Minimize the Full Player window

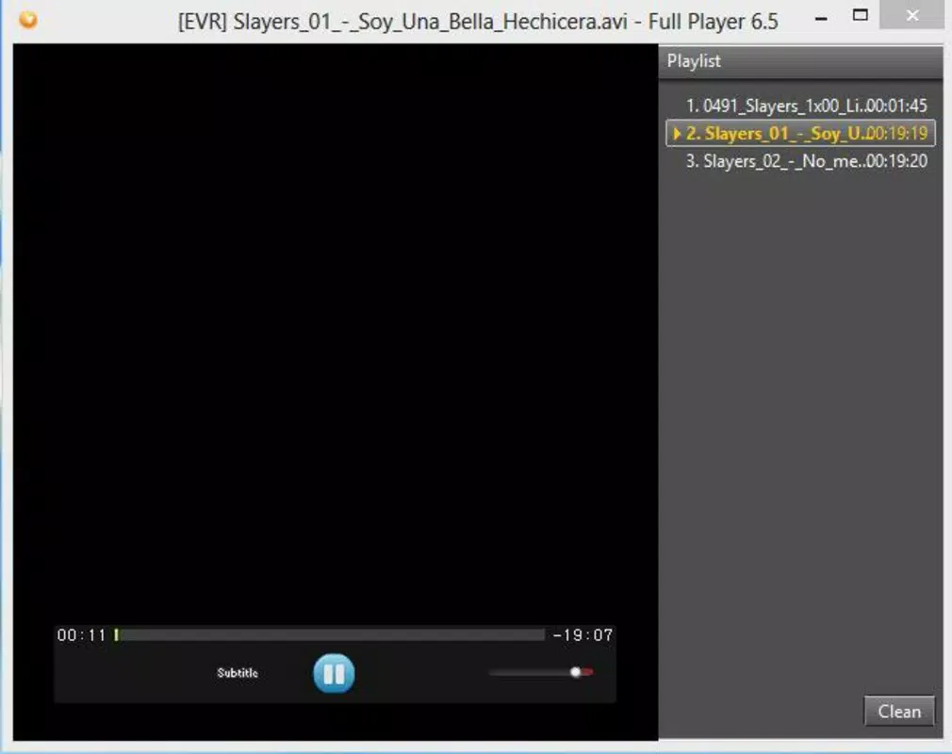pyautogui.click(x=821, y=19)
